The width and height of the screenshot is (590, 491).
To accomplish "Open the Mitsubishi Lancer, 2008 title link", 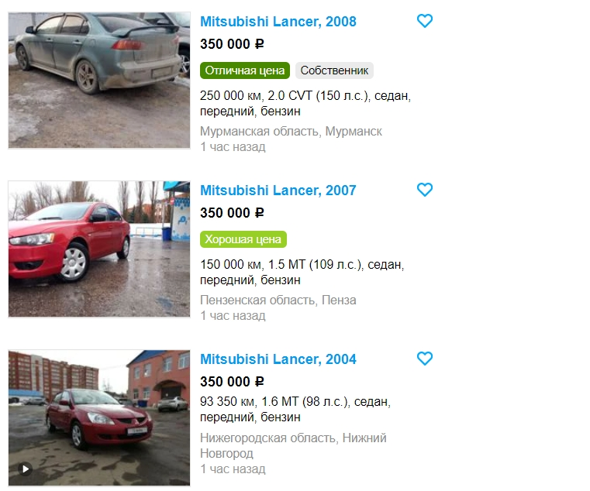I will 278,22.
